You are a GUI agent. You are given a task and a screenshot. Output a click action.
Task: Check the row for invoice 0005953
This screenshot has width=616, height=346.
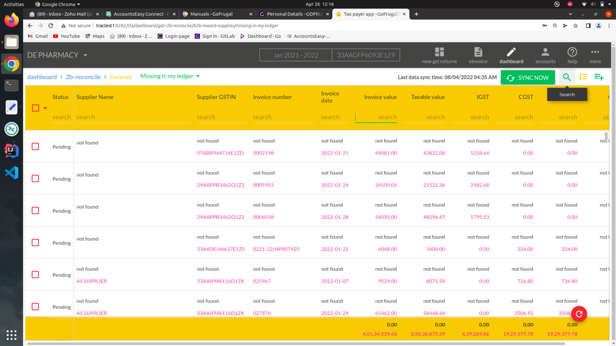pyautogui.click(x=35, y=179)
